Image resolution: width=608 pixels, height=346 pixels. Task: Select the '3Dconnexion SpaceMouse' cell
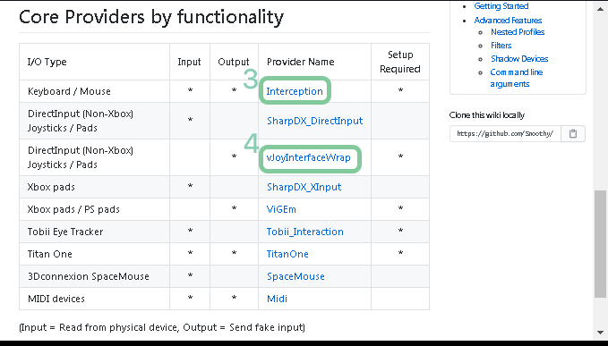94,276
